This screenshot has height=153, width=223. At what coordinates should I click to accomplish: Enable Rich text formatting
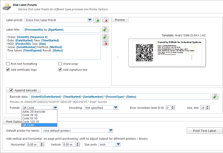[x=8, y=64]
